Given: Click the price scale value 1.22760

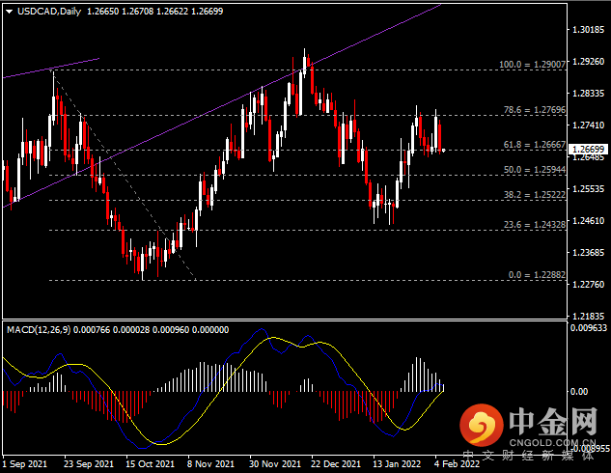Looking at the screenshot, I should point(588,285).
